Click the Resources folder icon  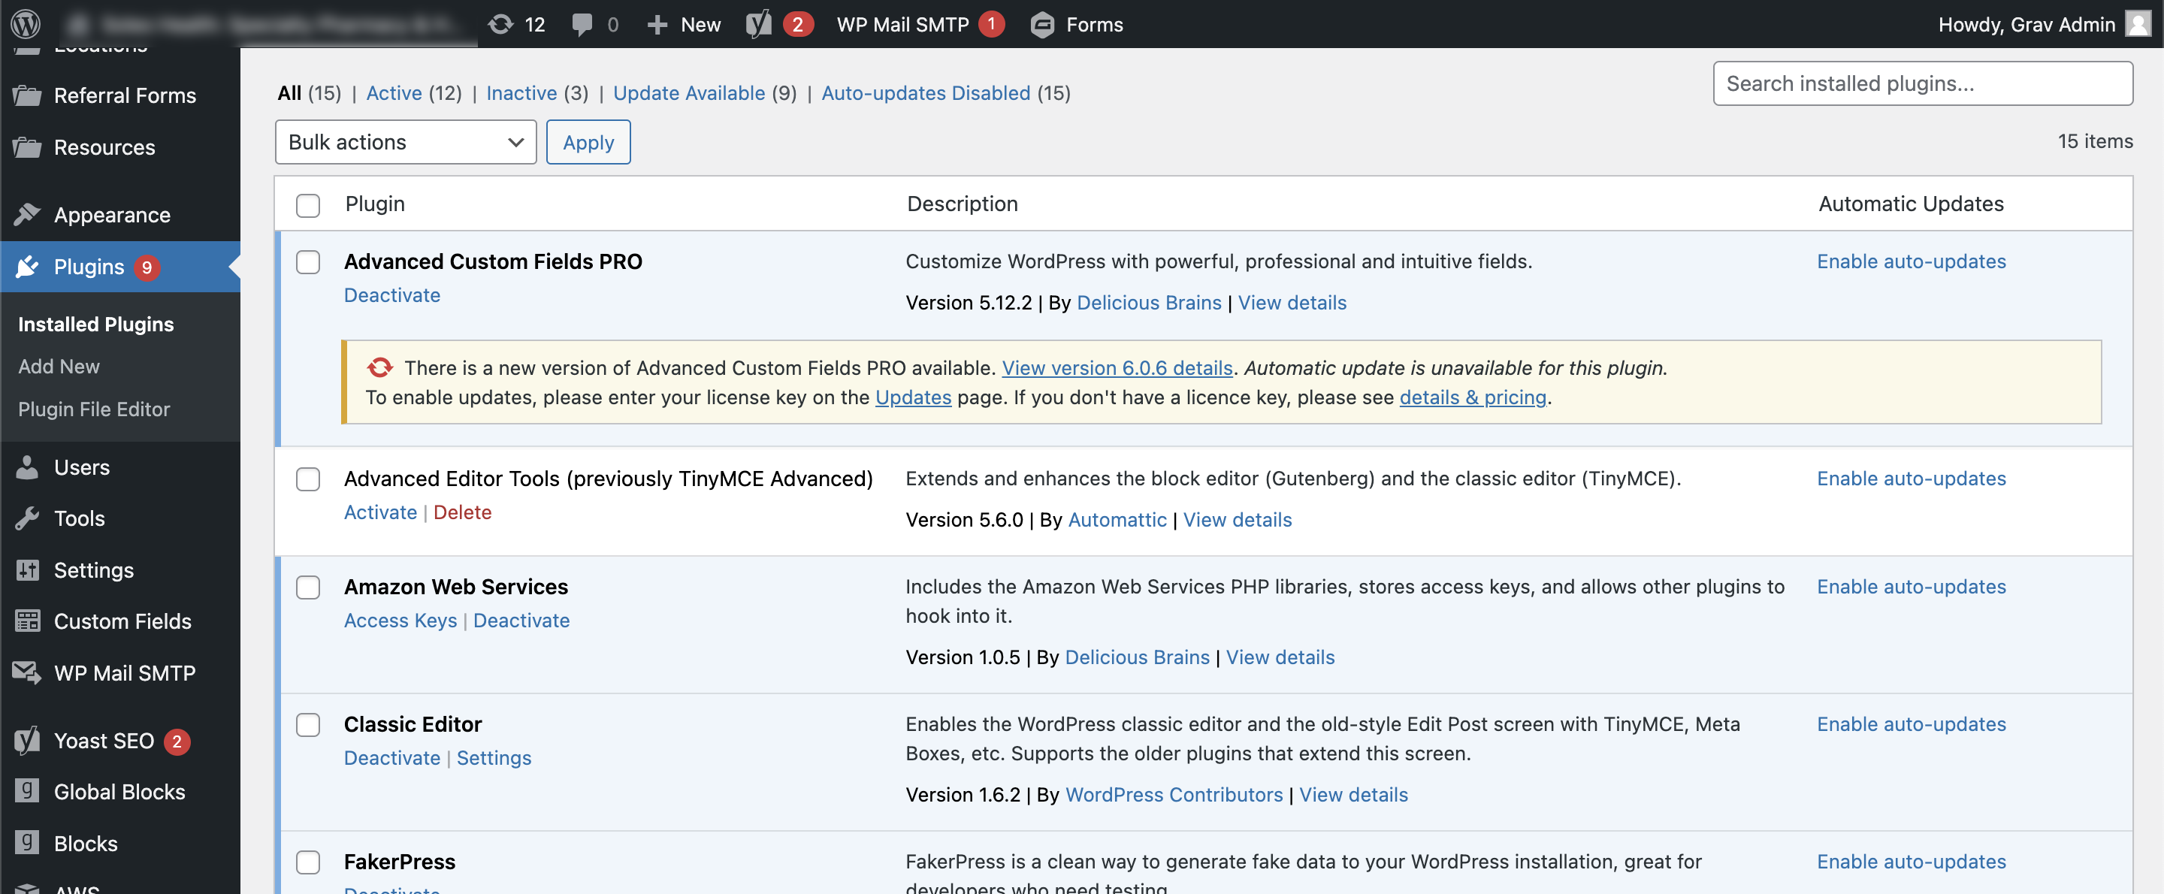[27, 148]
